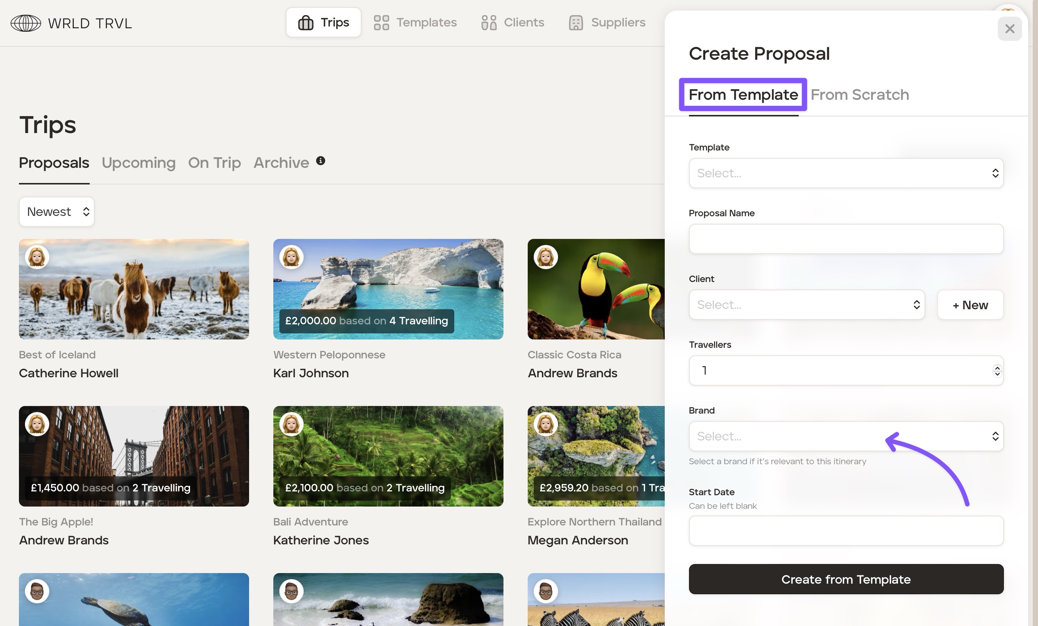The width and height of the screenshot is (1038, 626).
Task: Click the people icon beside Clients
Action: [489, 23]
